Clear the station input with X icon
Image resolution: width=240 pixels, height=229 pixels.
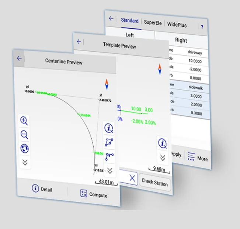(x=132, y=178)
